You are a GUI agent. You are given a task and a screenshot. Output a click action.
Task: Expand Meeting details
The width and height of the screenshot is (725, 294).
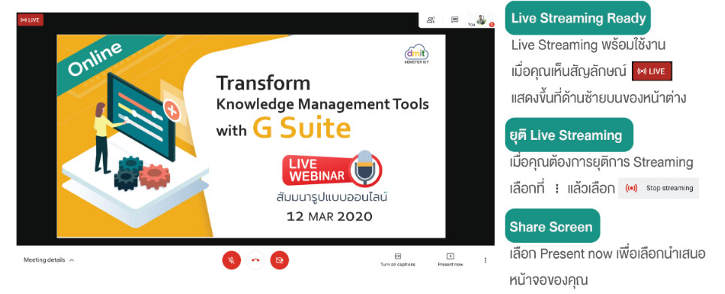tap(49, 260)
